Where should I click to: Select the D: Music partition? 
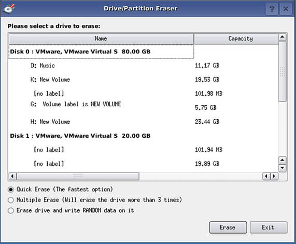pyautogui.click(x=43, y=66)
